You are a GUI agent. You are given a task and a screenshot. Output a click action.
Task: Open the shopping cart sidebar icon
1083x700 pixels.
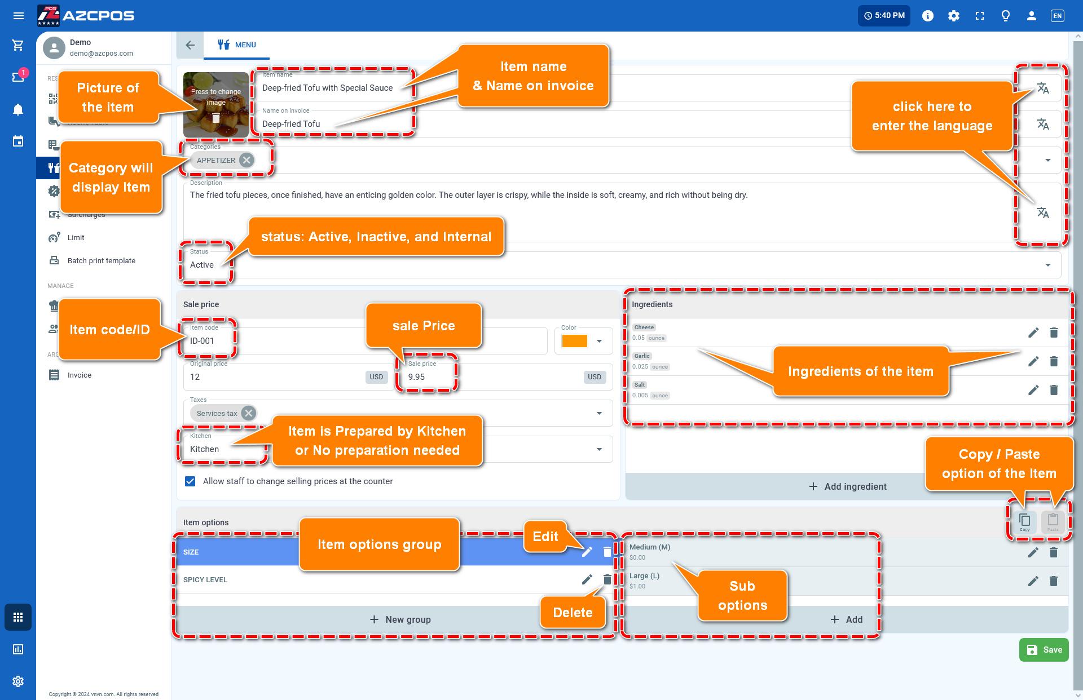[18, 45]
